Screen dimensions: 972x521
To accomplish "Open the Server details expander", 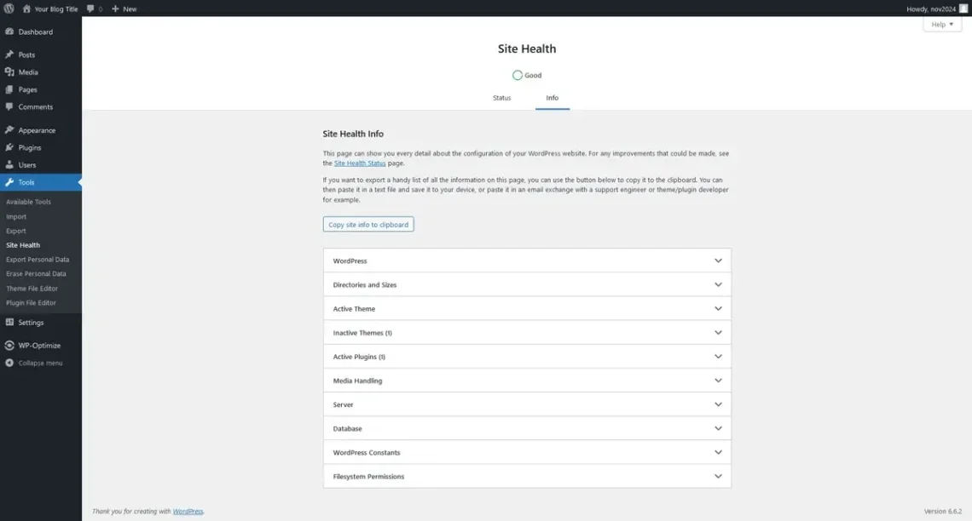I will 526,404.
